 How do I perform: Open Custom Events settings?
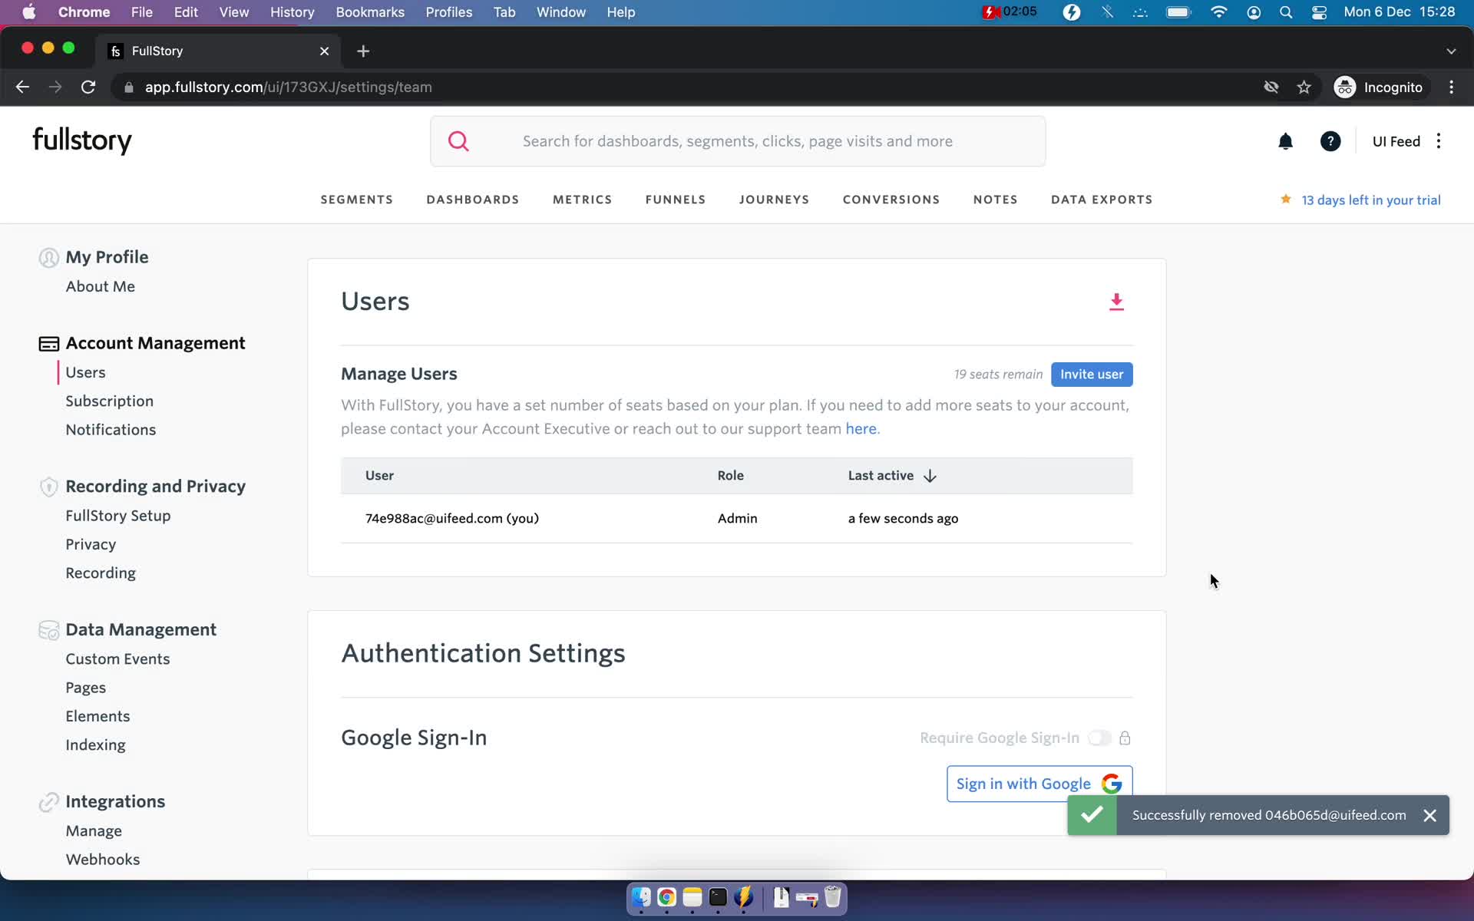tap(117, 659)
